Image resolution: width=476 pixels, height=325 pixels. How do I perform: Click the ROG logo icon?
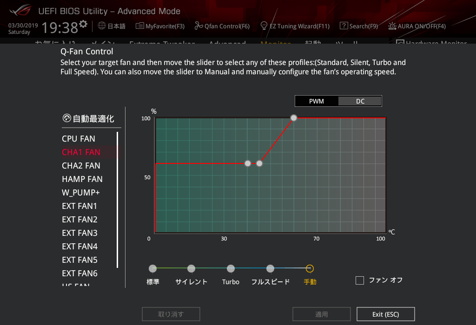coord(20,11)
